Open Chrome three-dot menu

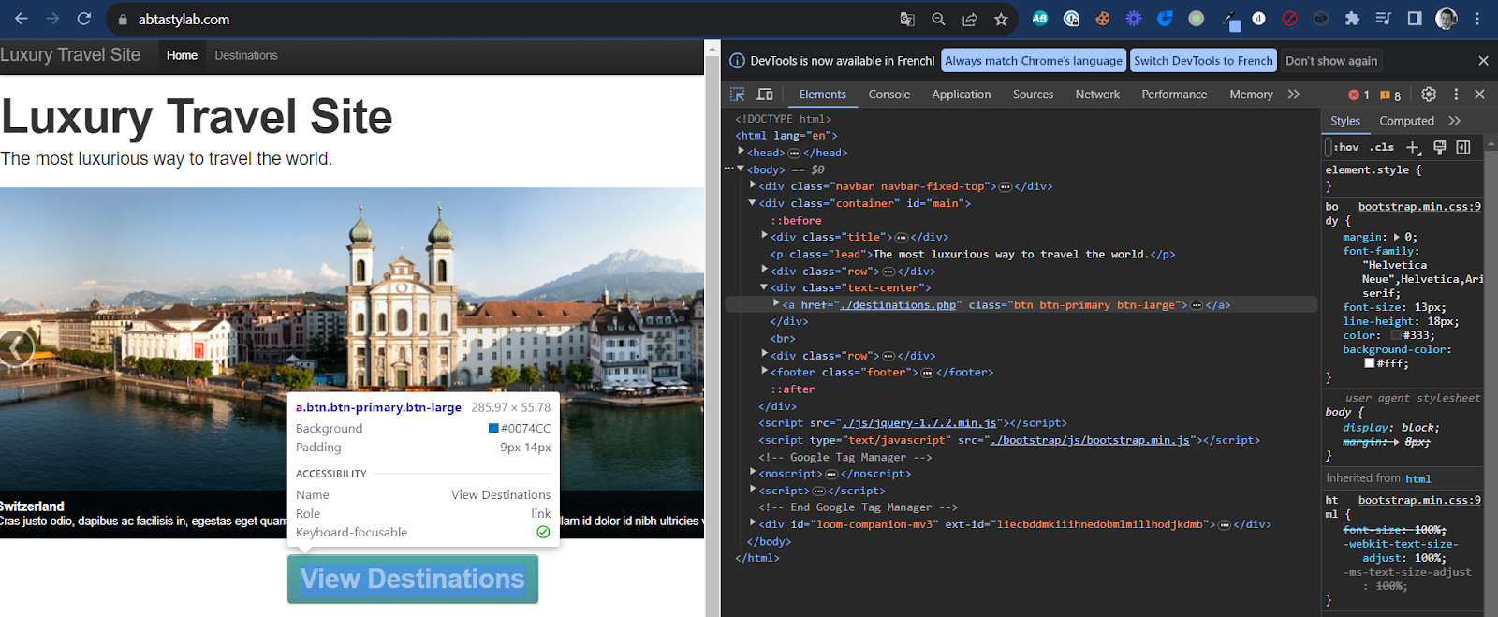[x=1477, y=18]
